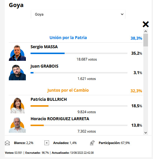
Task: Click the scrollbar down arrow
Action: coord(146,133)
